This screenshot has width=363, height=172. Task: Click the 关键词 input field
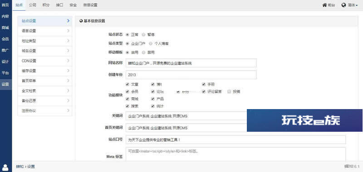186,116
